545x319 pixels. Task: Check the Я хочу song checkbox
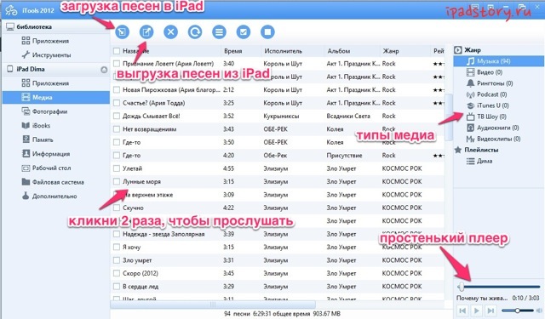[x=117, y=248]
